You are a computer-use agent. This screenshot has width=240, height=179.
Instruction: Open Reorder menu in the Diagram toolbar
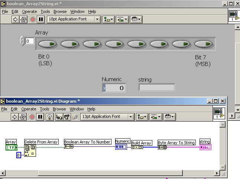(x=169, y=117)
